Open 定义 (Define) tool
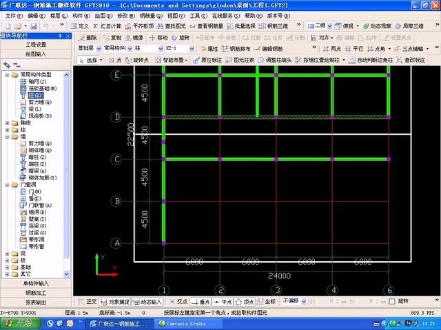 coord(80,26)
